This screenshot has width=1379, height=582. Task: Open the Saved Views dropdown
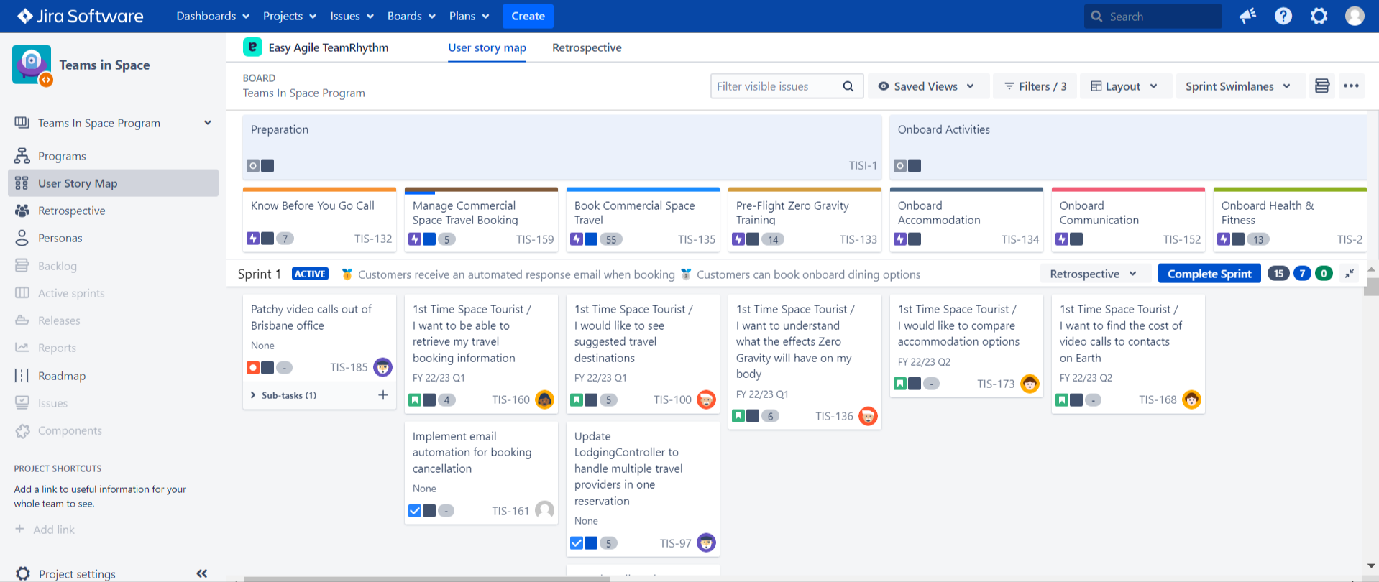tap(927, 86)
